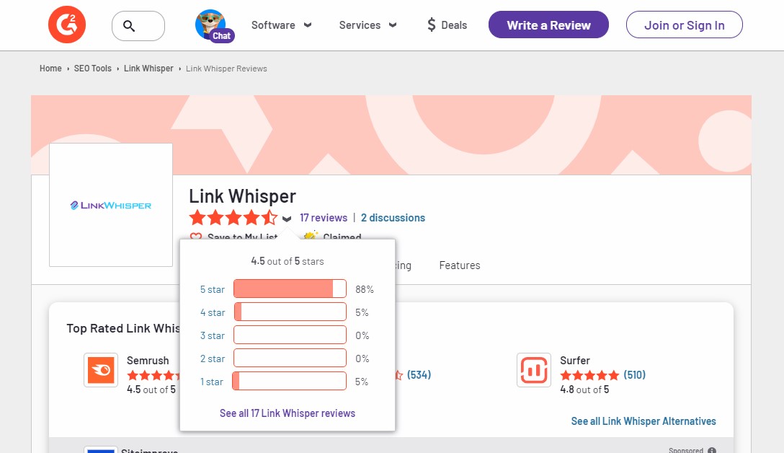Click the 4 star rating bar

[x=290, y=312]
